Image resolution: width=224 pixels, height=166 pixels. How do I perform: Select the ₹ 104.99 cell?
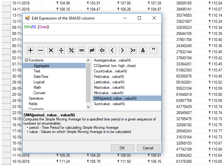pyautogui.click(x=56, y=3)
